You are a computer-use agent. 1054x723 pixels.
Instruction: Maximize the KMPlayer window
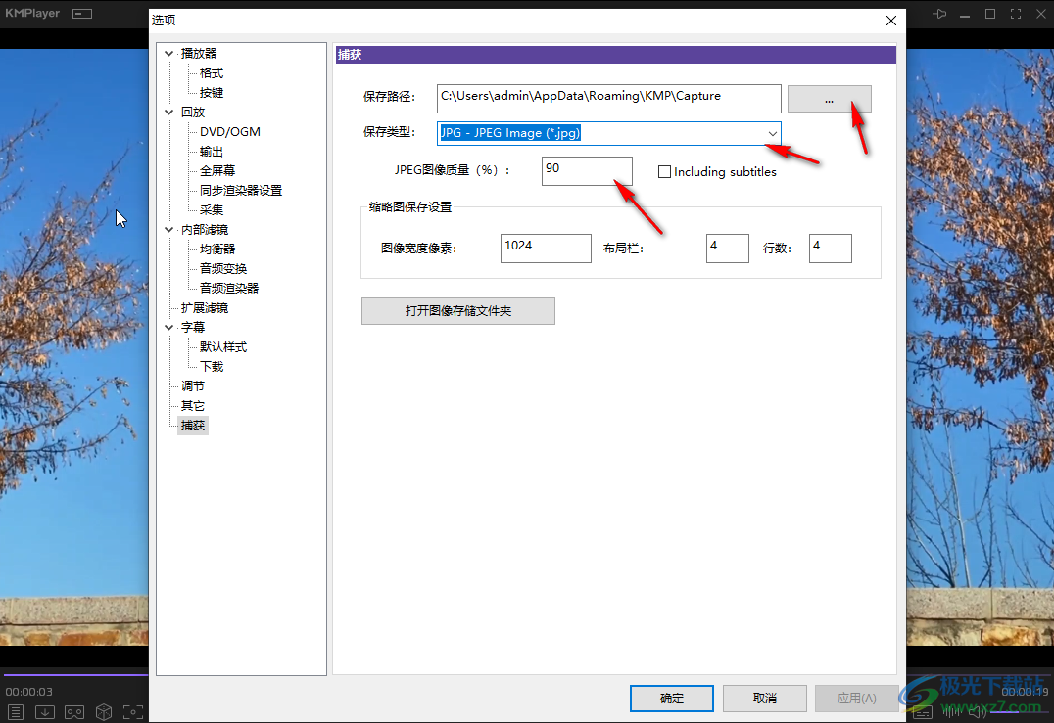point(990,14)
